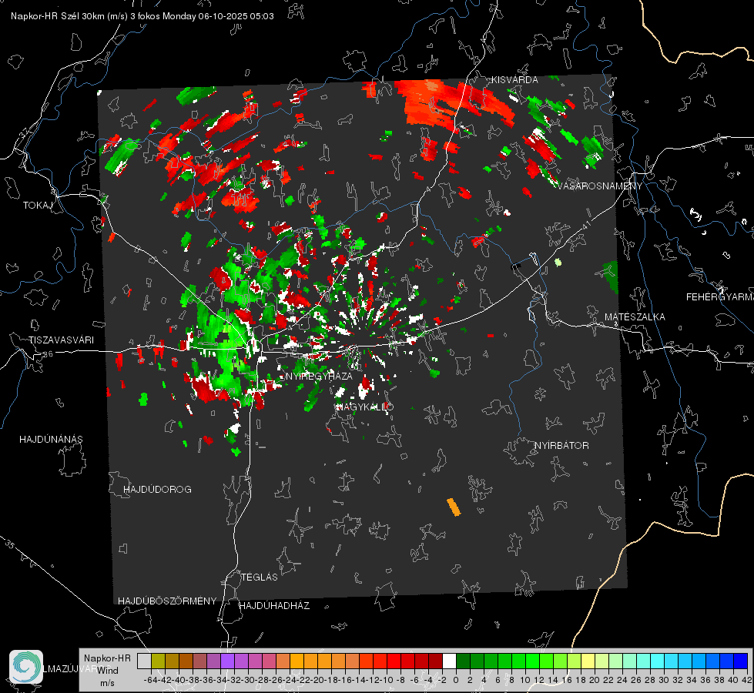Click the road number 36 marker near Tiszavasvári

[48, 354]
